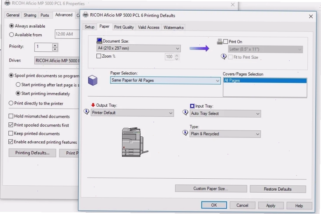Viewport: 321px width, 214px height.
Task: Open the Paper Selection dropdown
Action: tap(165, 80)
